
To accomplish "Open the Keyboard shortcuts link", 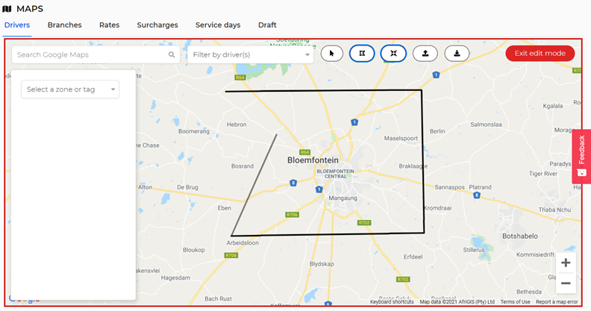I will [392, 301].
